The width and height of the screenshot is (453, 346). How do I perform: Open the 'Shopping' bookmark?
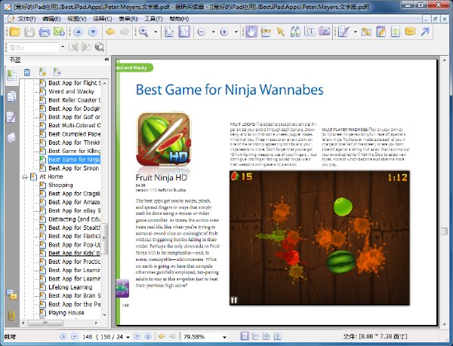click(60, 185)
